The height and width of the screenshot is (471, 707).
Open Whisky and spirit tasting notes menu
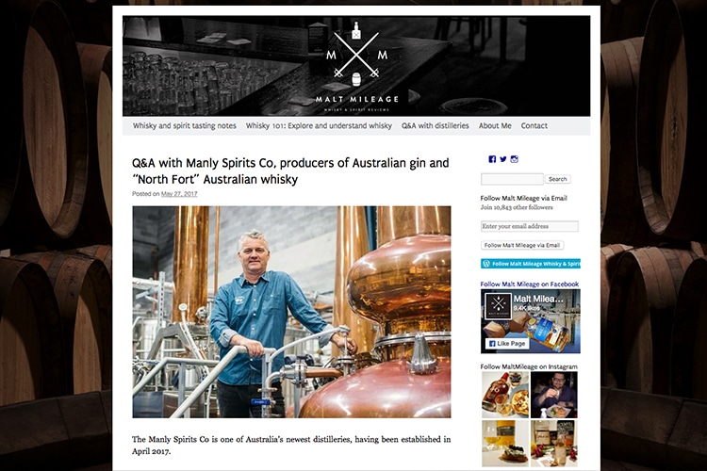[185, 125]
